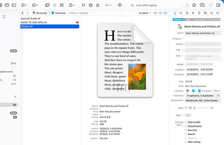Open the chat bubbles toolbar icon
Screen dimensions: 224x145
[202, 5]
